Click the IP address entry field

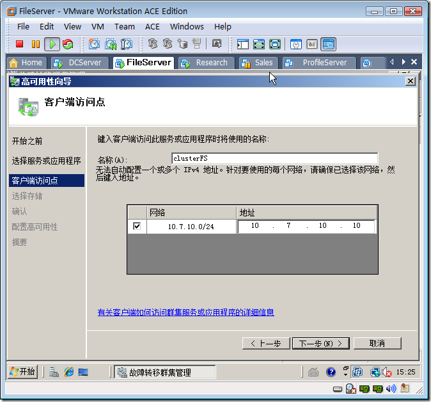pos(306,226)
